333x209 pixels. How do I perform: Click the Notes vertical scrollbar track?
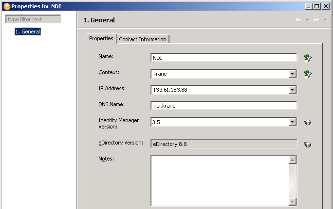pyautogui.click(x=293, y=181)
